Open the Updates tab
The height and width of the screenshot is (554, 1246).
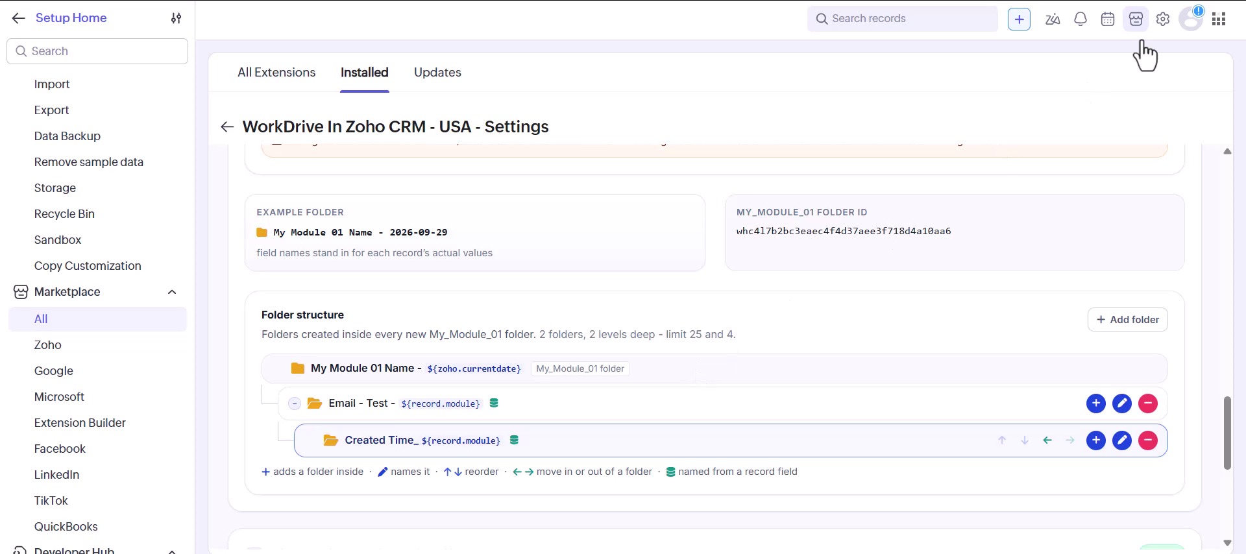pyautogui.click(x=437, y=73)
